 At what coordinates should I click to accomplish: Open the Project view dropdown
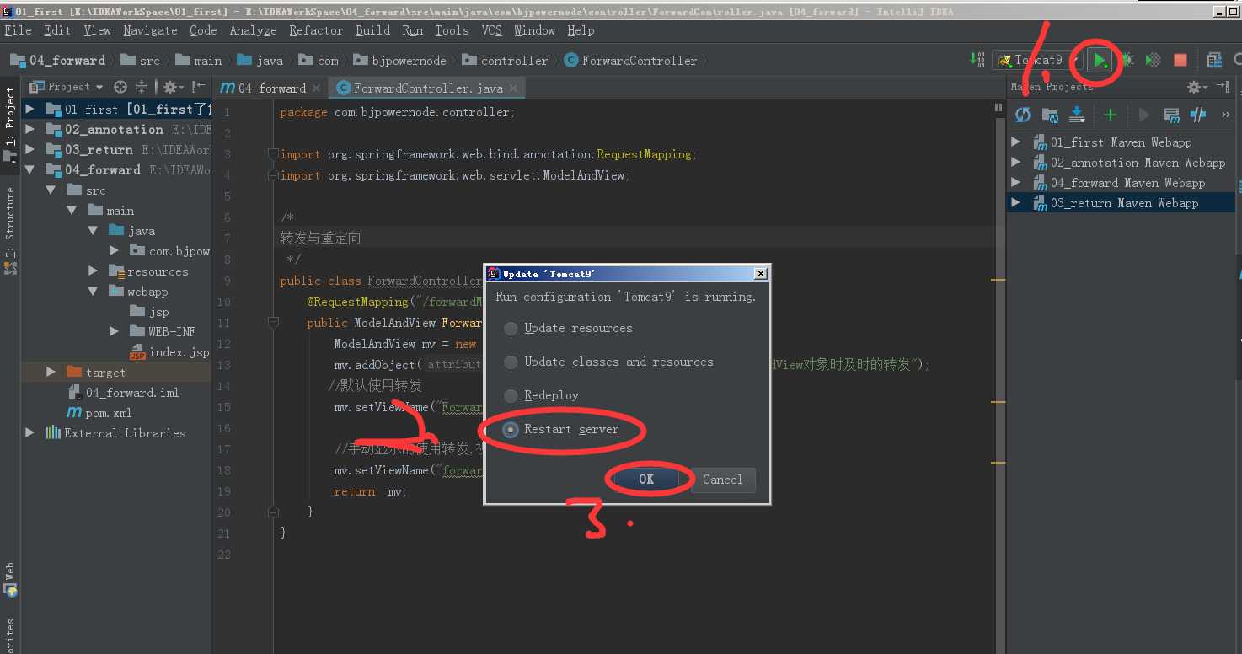[x=67, y=87]
